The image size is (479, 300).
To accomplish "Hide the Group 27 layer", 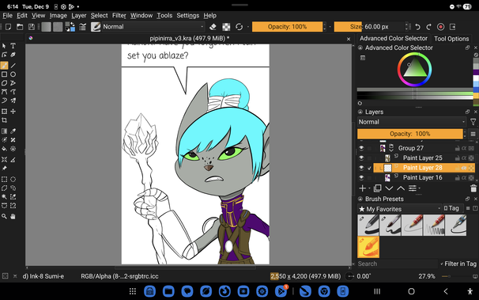I will (x=361, y=148).
